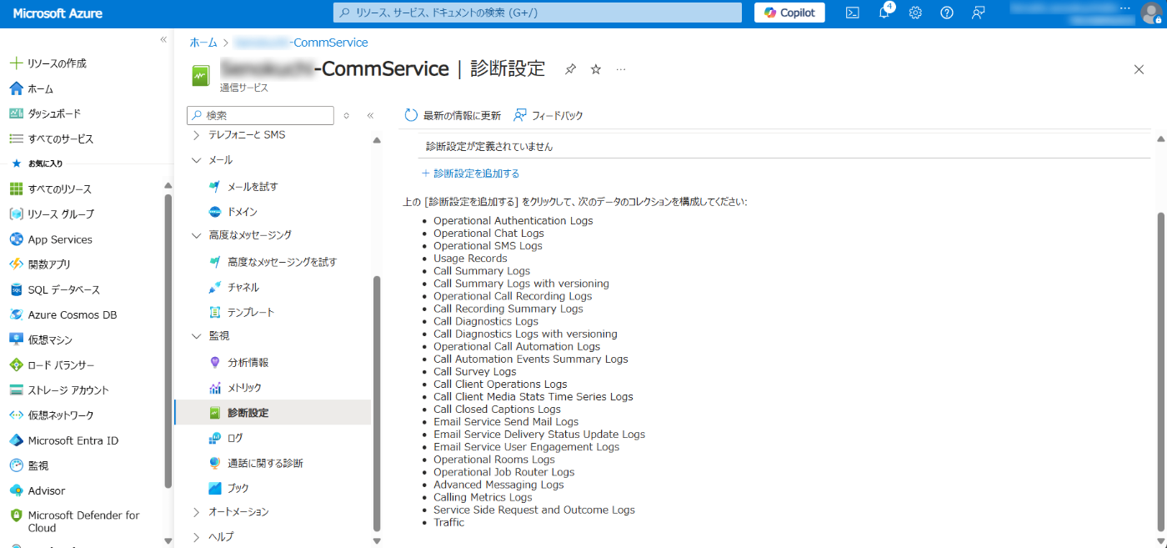Open ドメイン menu item
Image resolution: width=1167 pixels, height=548 pixels.
click(x=233, y=212)
